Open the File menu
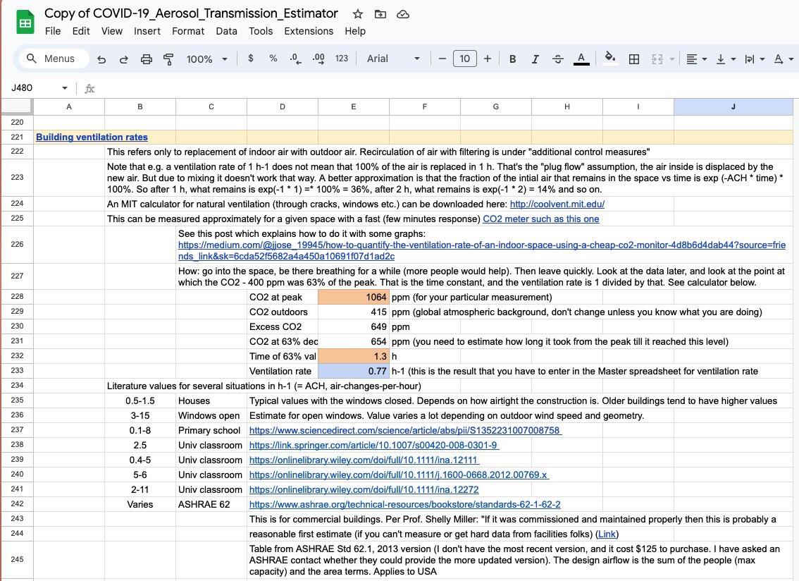 click(x=52, y=31)
